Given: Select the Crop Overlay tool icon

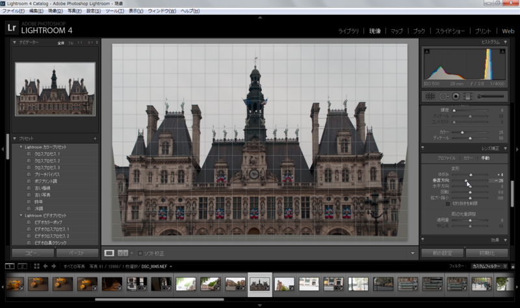Looking at the screenshot, I should point(430,96).
